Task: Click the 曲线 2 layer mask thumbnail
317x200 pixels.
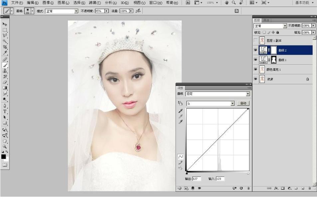Action: pos(273,50)
